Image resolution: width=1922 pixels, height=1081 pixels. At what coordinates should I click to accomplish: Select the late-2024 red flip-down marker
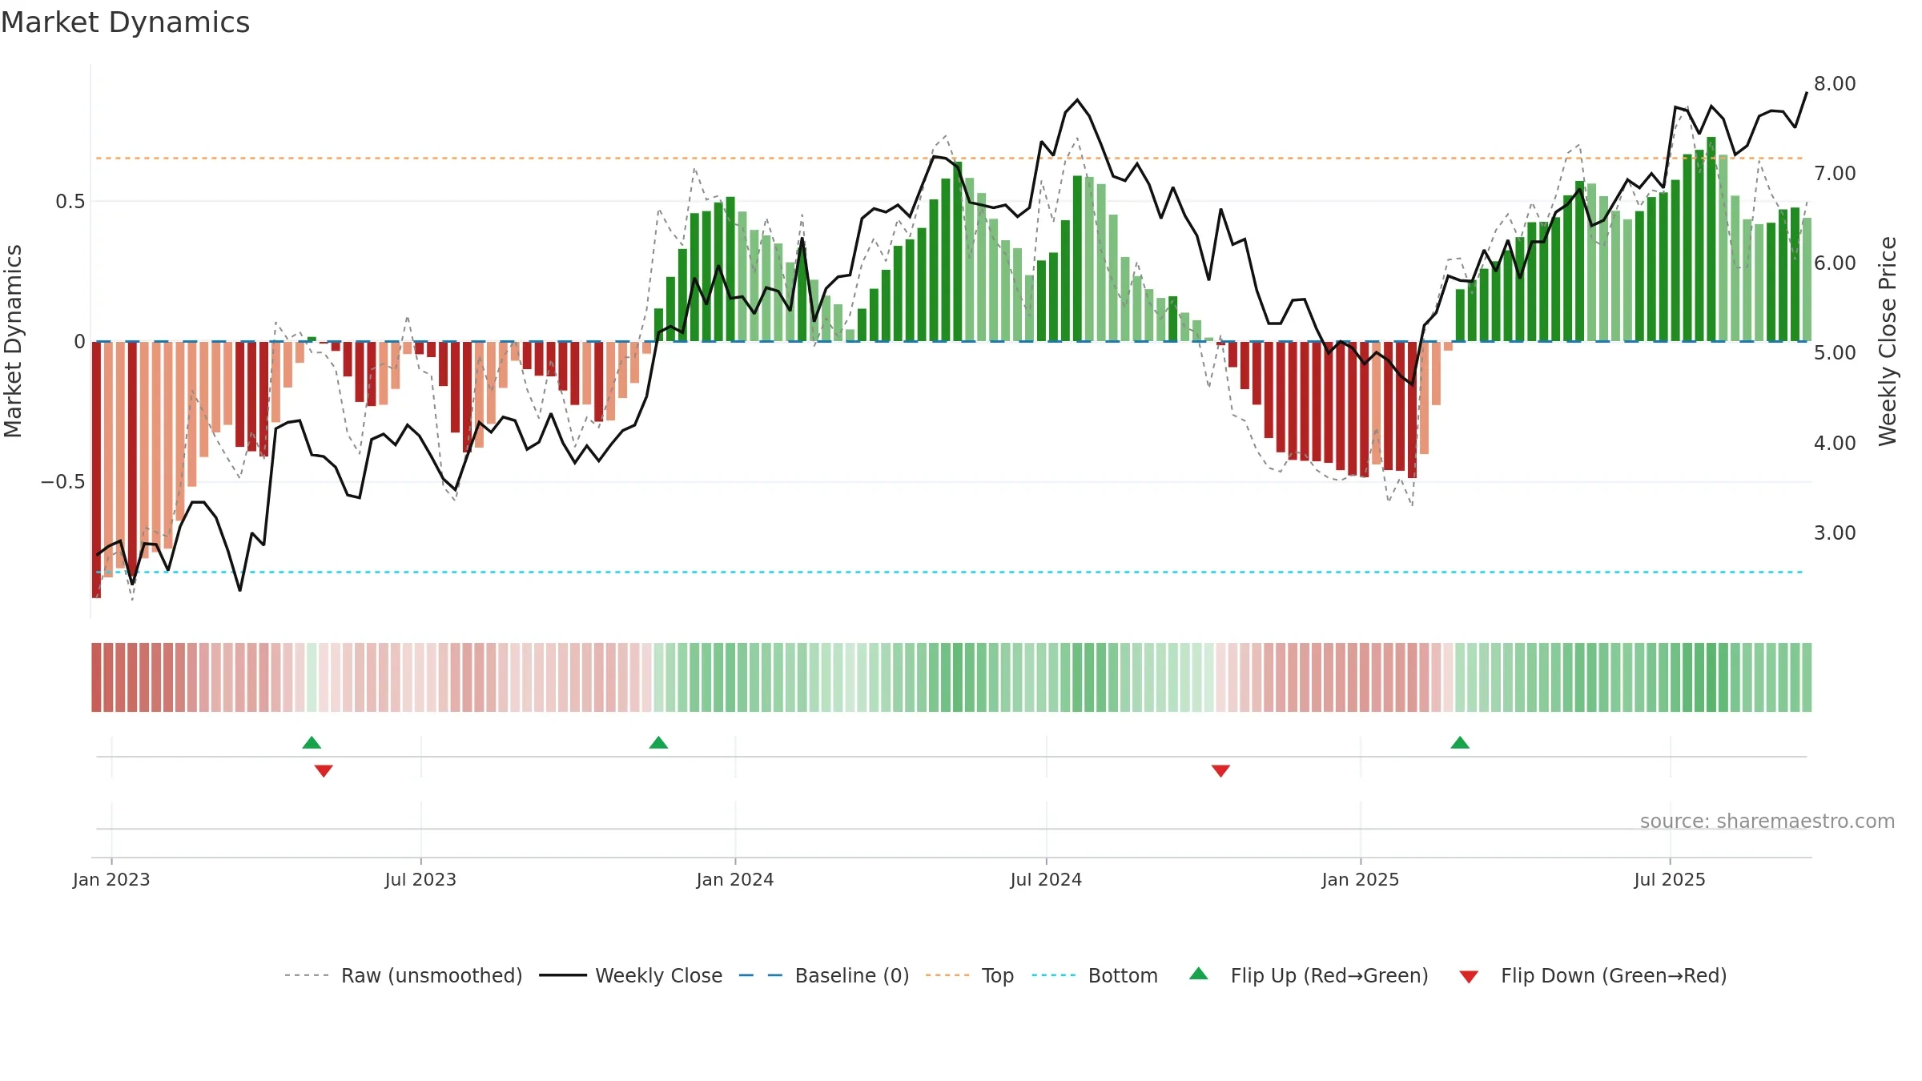[1220, 771]
